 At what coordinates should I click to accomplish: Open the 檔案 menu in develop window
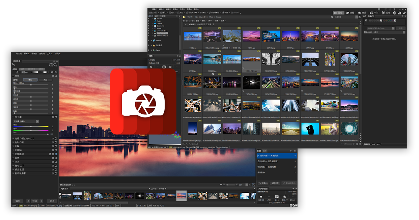click(19, 54)
